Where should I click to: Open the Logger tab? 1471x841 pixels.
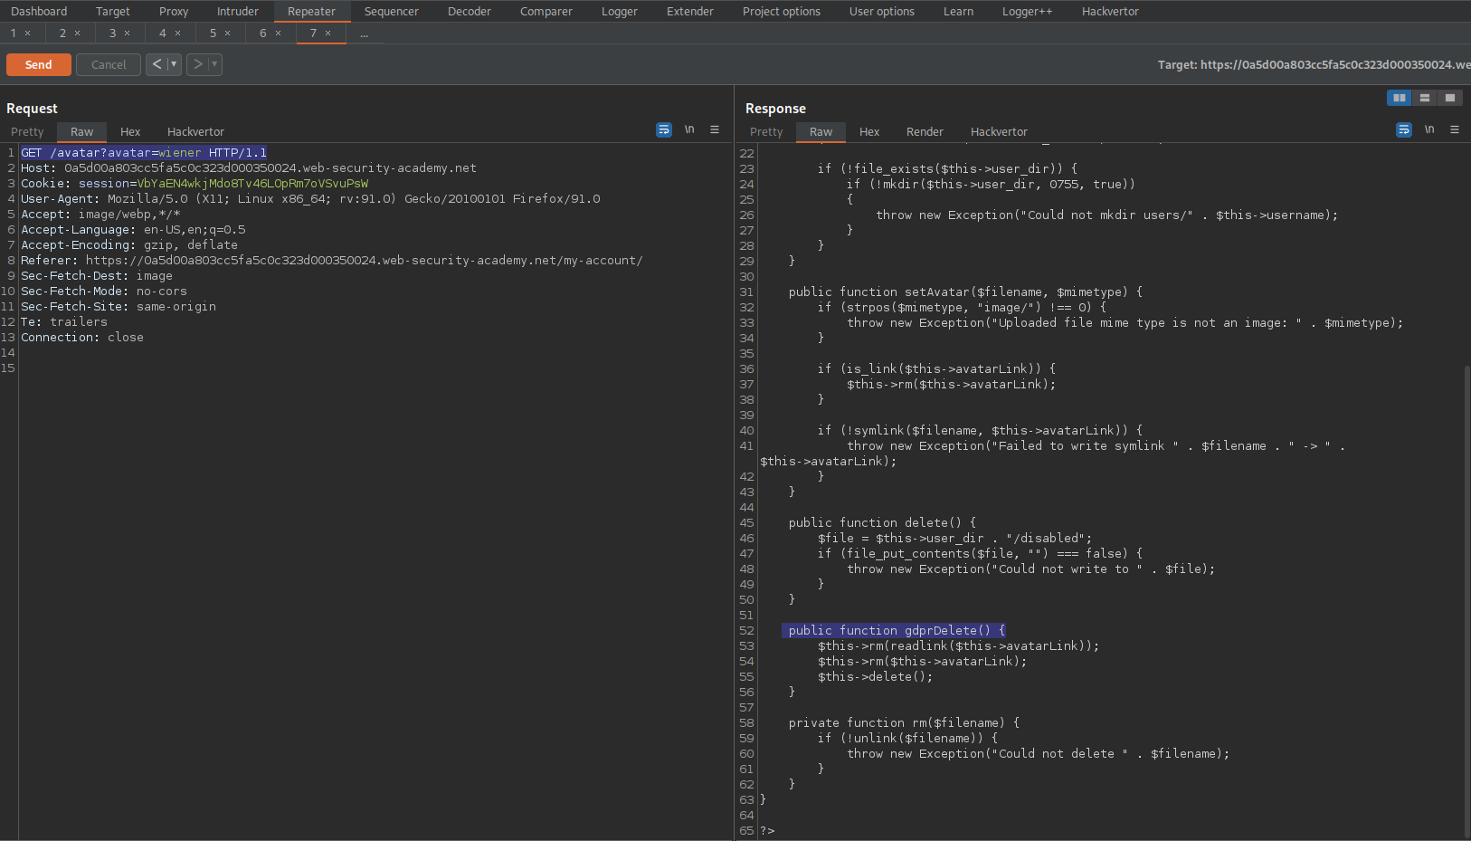[x=620, y=11]
